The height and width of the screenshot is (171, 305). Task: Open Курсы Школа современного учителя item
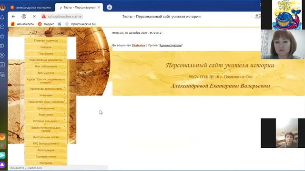coord(46,81)
